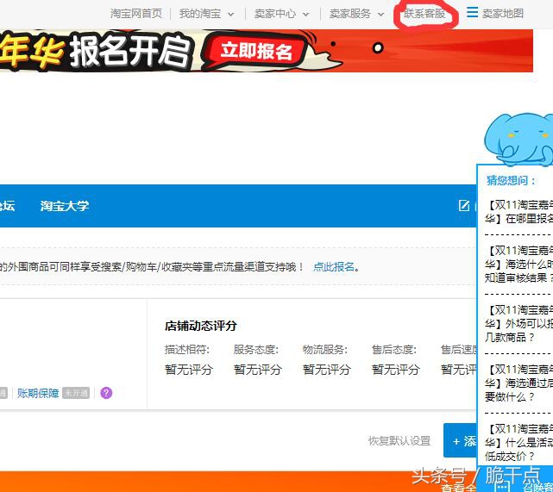Open question about 海选通过后要做什么
This screenshot has height=492, width=553.
518,383
